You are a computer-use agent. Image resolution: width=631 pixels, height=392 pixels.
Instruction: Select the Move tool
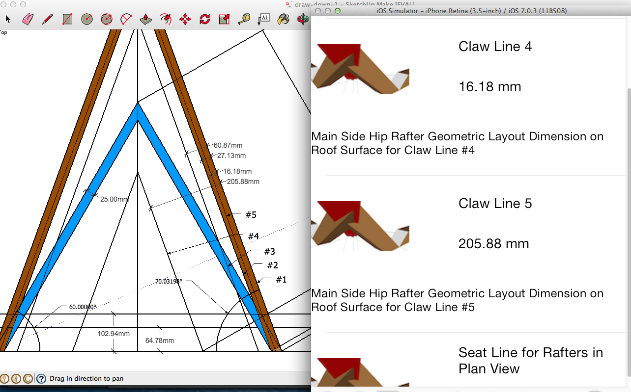(185, 20)
